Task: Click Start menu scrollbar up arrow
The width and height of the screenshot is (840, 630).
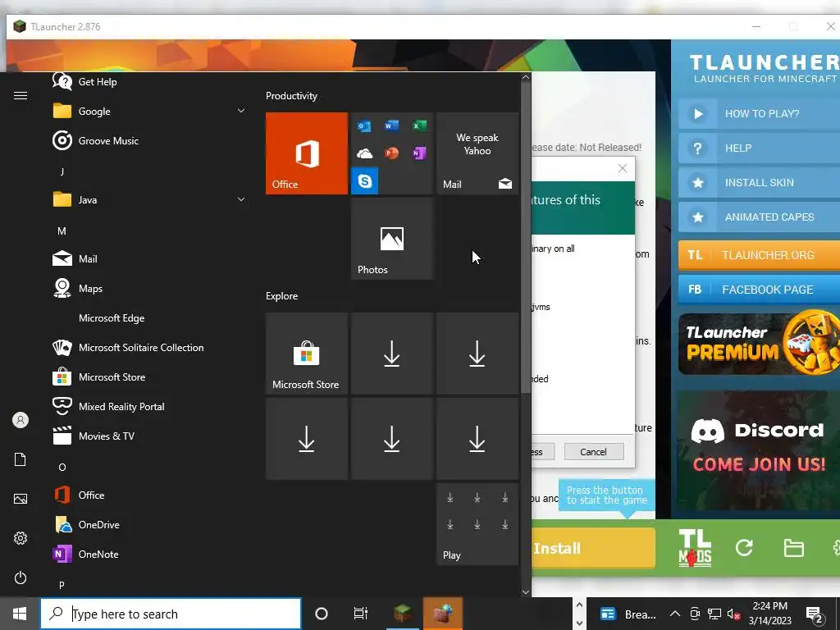Action: click(526, 77)
